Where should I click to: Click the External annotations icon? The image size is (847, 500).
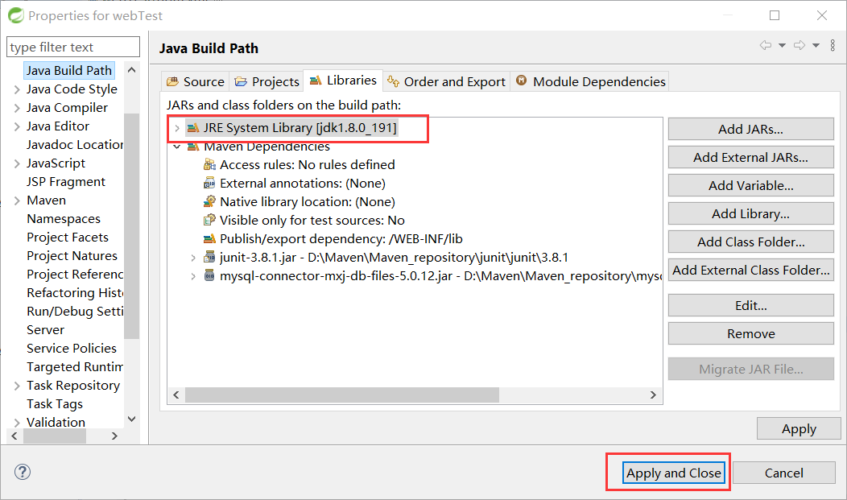[209, 183]
